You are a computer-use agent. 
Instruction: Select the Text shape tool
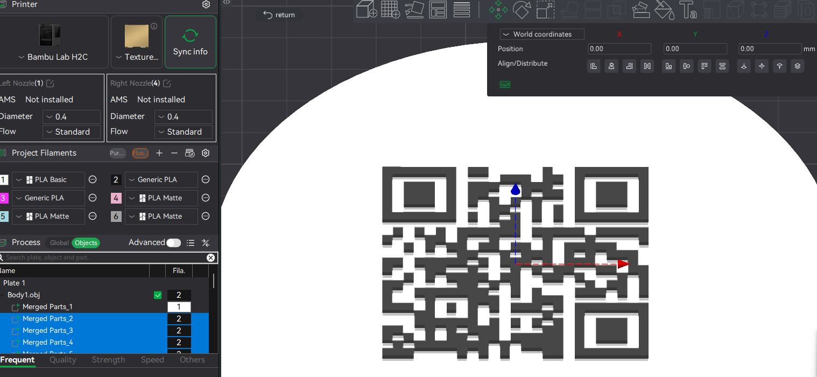[x=688, y=9]
